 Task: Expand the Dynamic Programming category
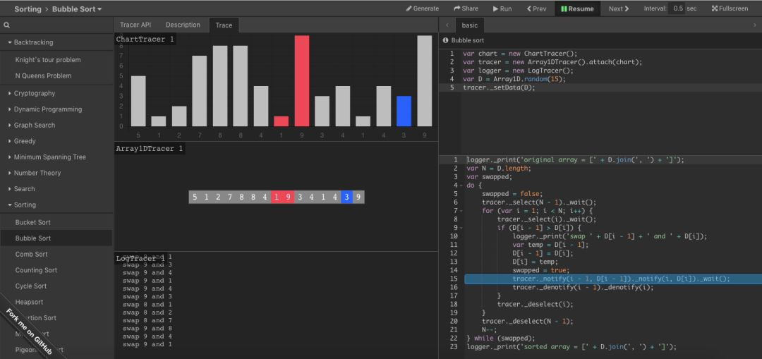(x=47, y=109)
